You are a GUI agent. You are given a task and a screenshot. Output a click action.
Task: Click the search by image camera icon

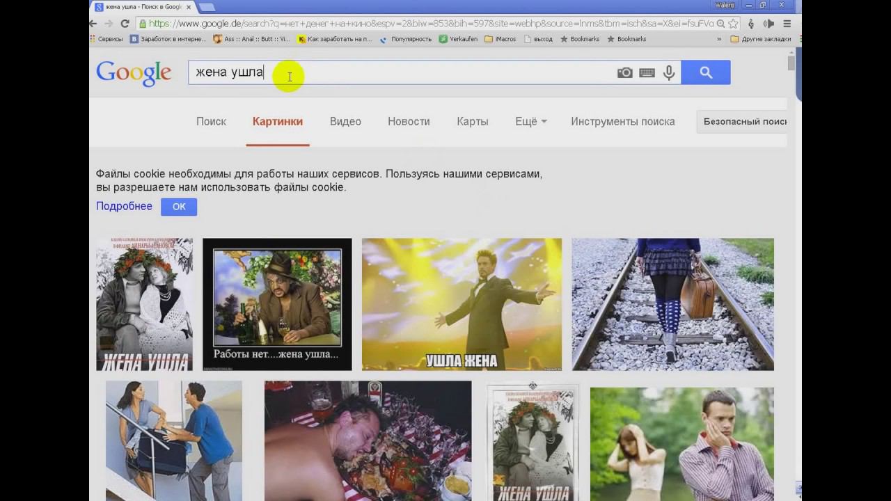[624, 72]
